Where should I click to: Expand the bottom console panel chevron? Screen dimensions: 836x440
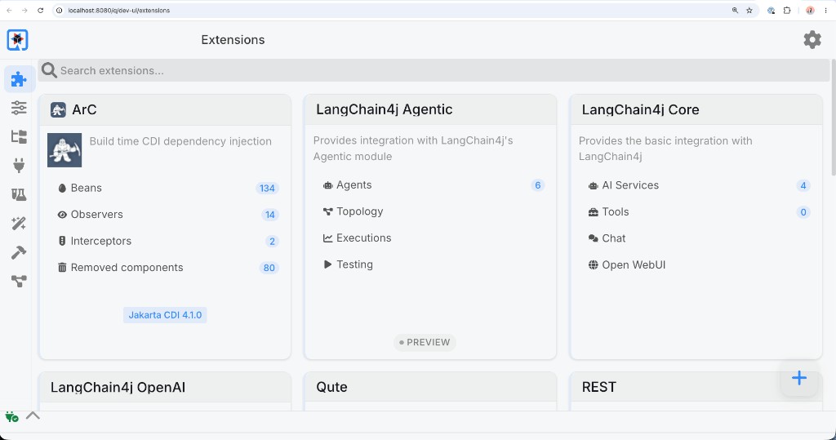(x=33, y=415)
